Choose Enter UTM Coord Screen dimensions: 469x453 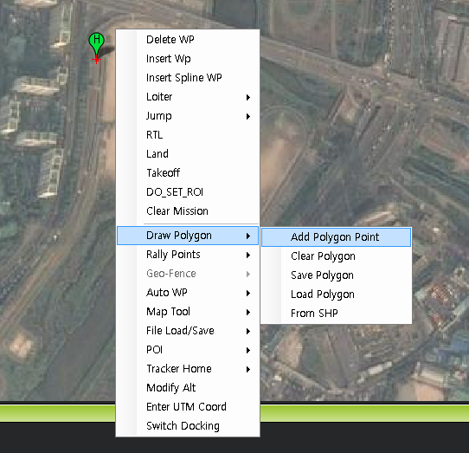point(188,407)
